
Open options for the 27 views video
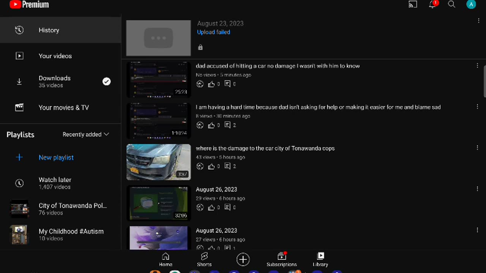(477, 230)
